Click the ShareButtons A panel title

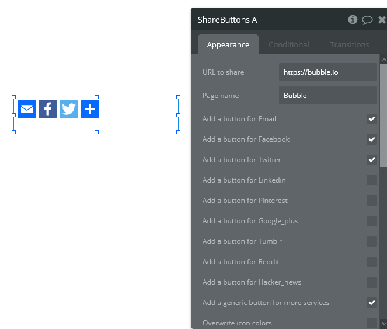[227, 20]
